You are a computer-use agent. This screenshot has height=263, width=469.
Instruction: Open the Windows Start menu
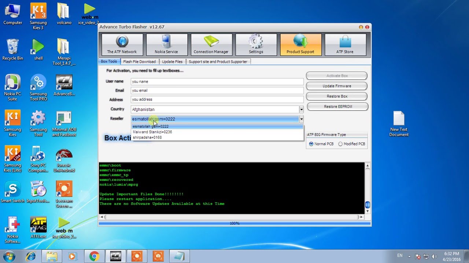click(x=9, y=256)
